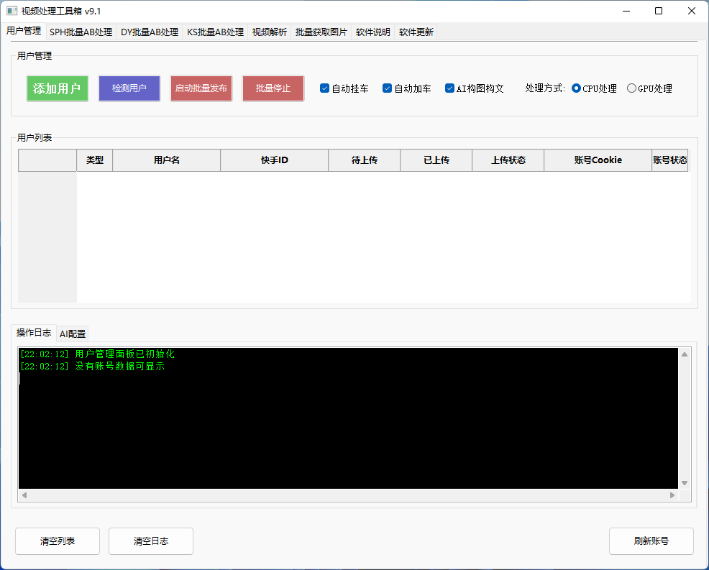
Task: Close the 视频处理工具箱 window
Action: [692, 11]
